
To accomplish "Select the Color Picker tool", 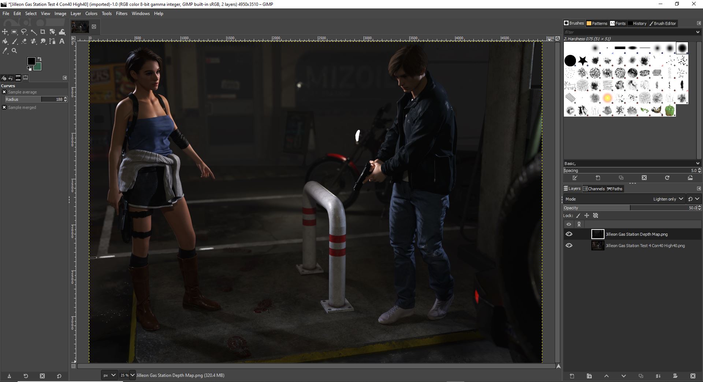I will [x=5, y=51].
